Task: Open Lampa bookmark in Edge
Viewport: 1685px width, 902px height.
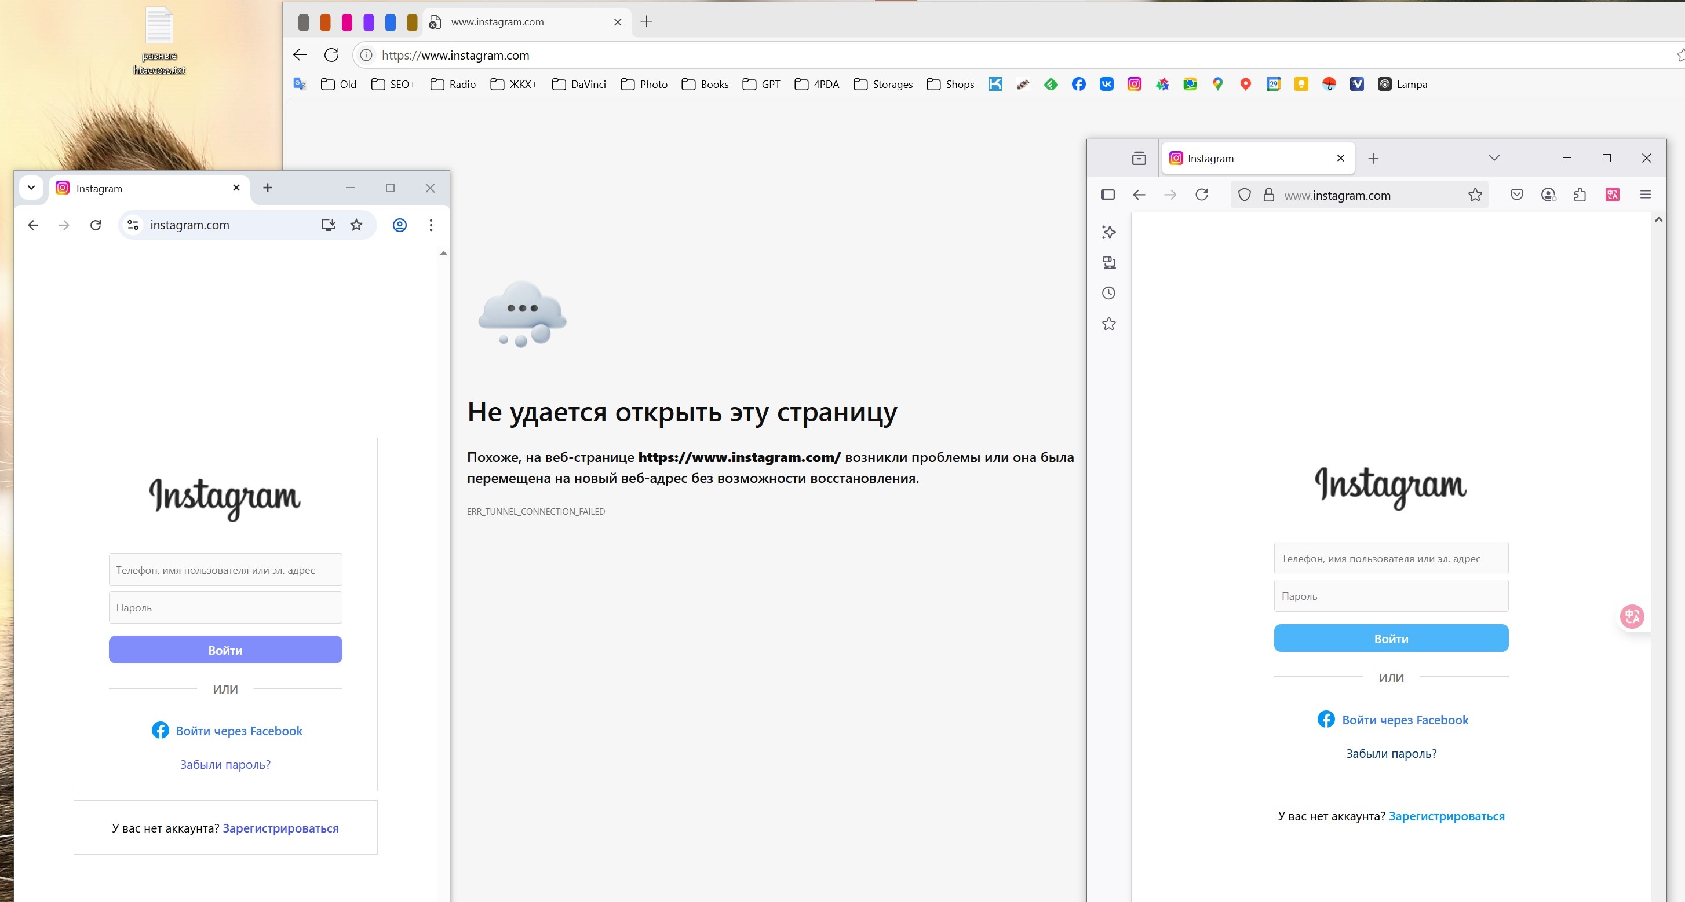Action: click(1402, 85)
